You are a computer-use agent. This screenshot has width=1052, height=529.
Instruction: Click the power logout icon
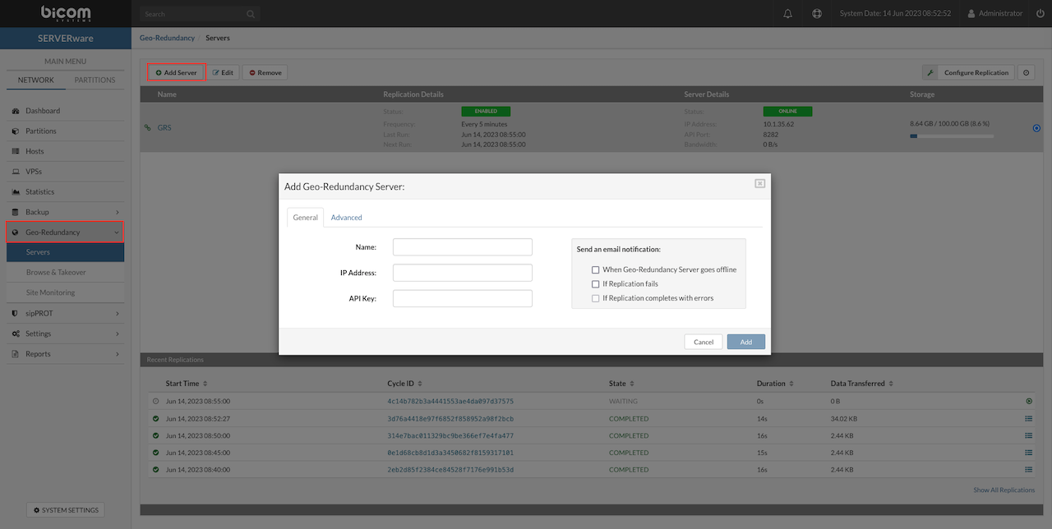coord(1040,14)
